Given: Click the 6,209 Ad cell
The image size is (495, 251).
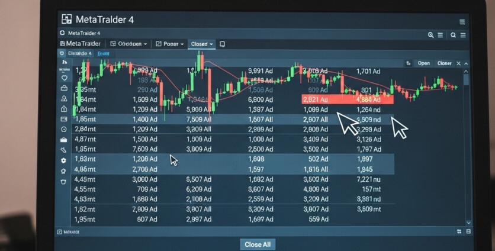Looking at the screenshot, I should pos(199,189).
